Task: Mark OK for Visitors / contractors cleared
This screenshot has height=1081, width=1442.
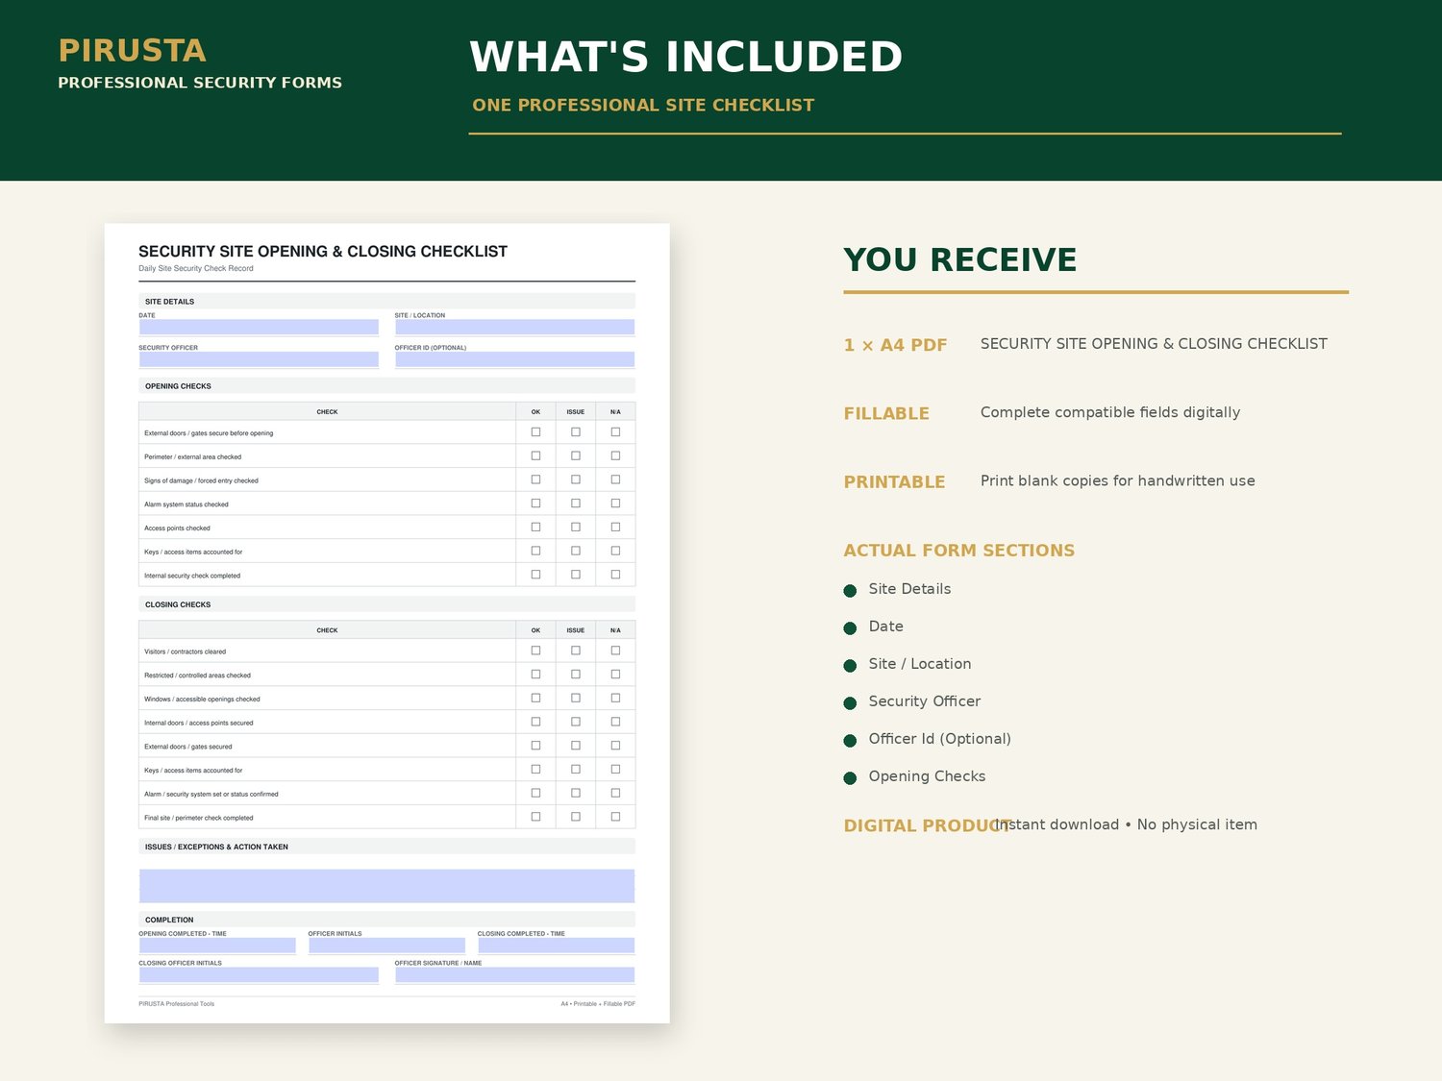Action: pyautogui.click(x=535, y=651)
